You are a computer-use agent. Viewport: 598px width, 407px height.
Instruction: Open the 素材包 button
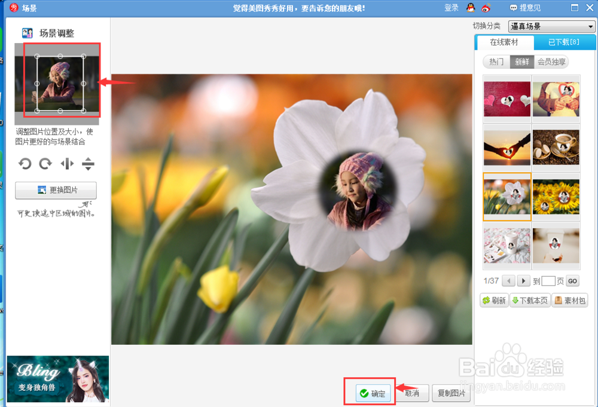(x=570, y=300)
